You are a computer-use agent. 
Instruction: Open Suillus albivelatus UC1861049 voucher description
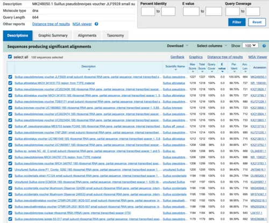tap(88, 139)
